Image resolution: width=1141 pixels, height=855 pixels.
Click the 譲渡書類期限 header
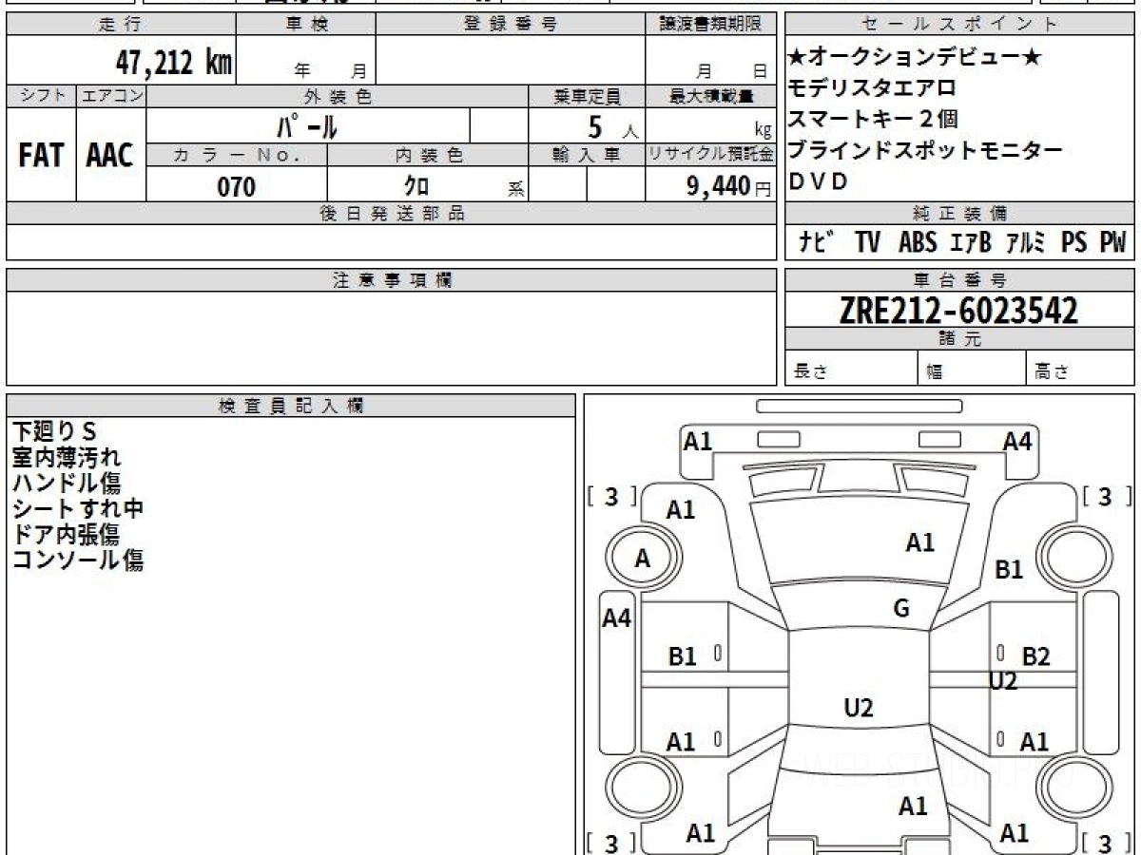click(x=710, y=25)
